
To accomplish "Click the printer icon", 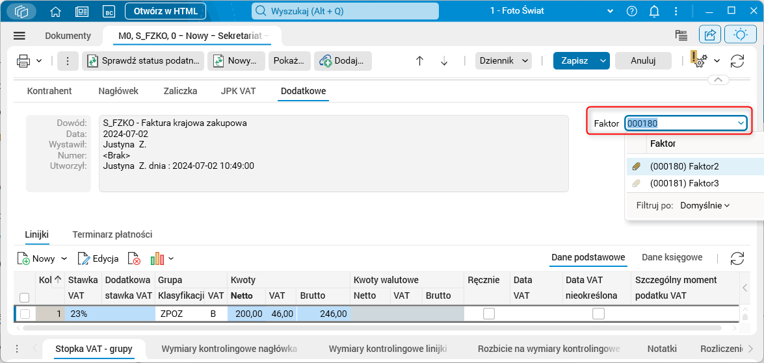I will tap(24, 61).
